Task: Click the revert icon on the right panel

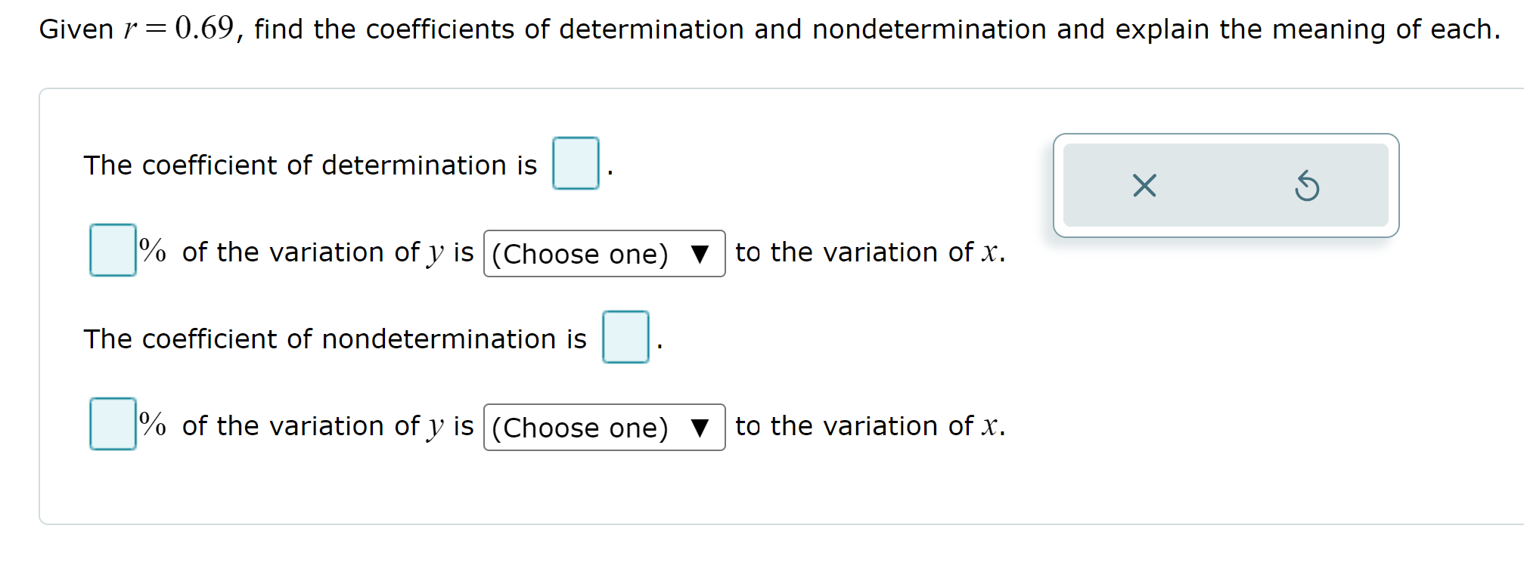Action: (1308, 186)
